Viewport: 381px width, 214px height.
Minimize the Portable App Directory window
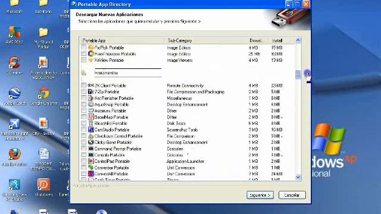pyautogui.click(x=288, y=4)
